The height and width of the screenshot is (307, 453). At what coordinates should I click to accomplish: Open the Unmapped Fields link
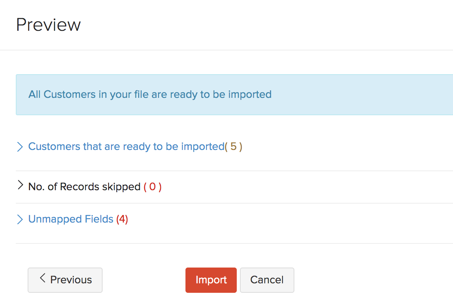(x=71, y=219)
